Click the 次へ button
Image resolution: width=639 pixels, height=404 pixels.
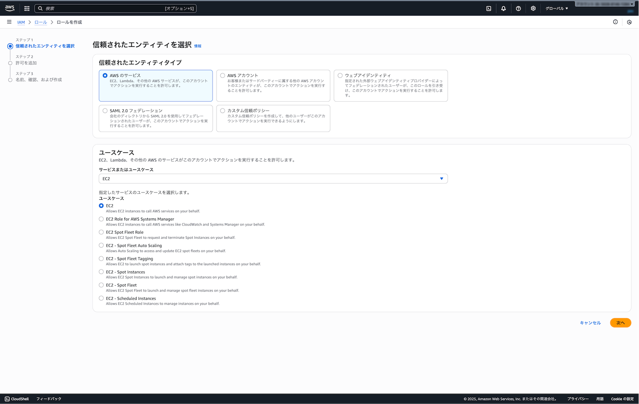click(620, 323)
